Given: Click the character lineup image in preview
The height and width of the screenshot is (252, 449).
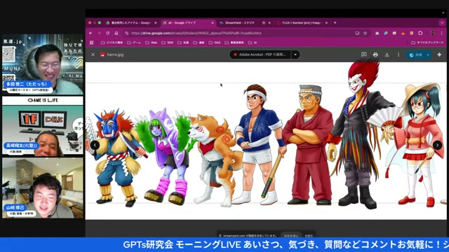Looking at the screenshot, I should click(266, 141).
